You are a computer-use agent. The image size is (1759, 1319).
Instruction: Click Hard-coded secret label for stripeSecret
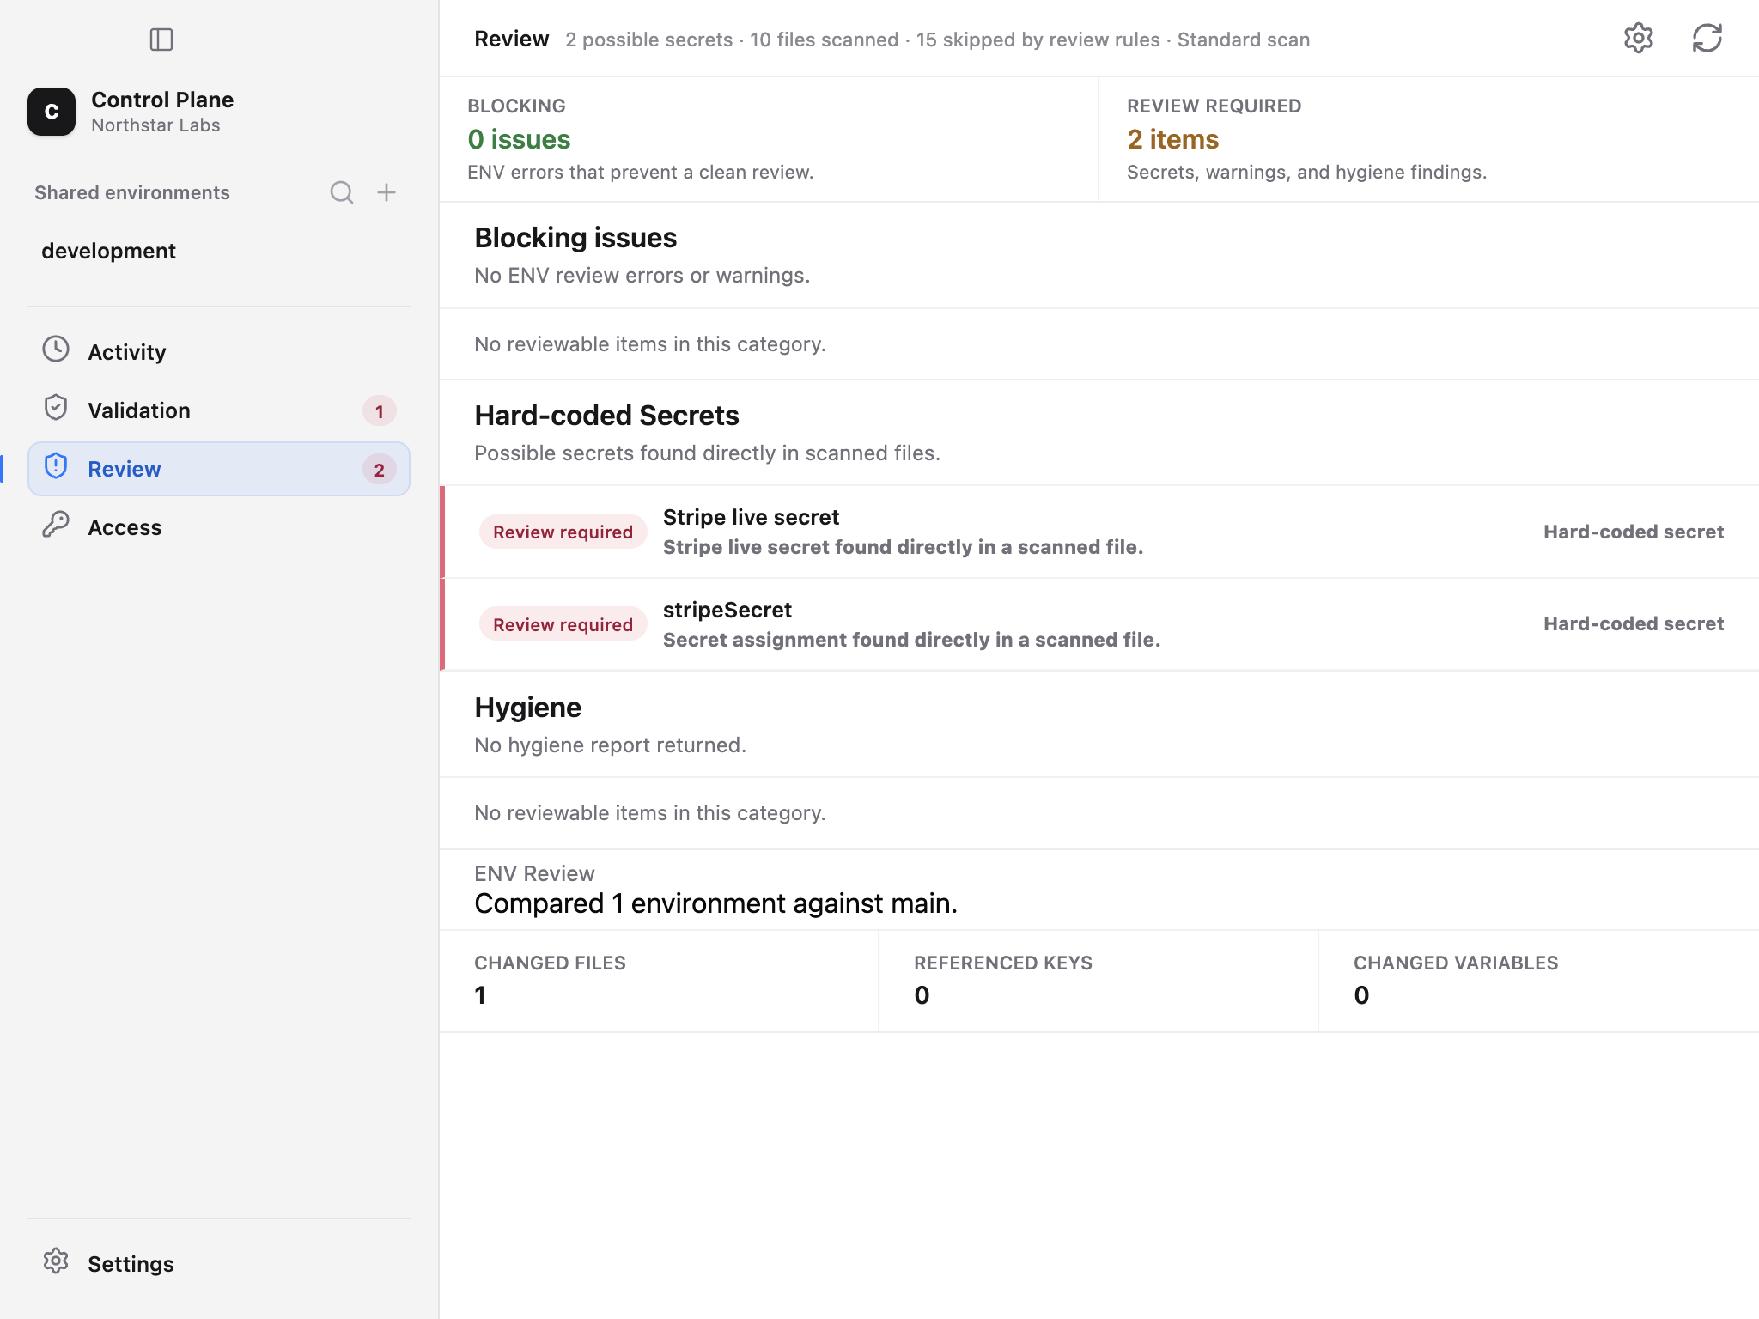pos(1633,623)
